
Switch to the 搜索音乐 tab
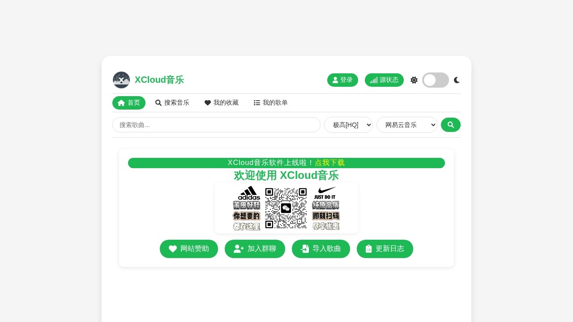(173, 102)
